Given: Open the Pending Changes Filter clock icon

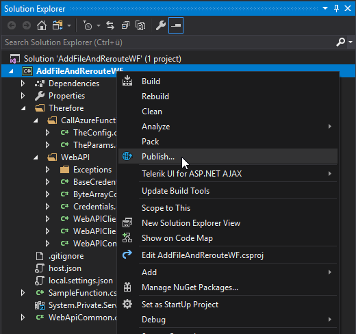Looking at the screenshot, I should 88,25.
